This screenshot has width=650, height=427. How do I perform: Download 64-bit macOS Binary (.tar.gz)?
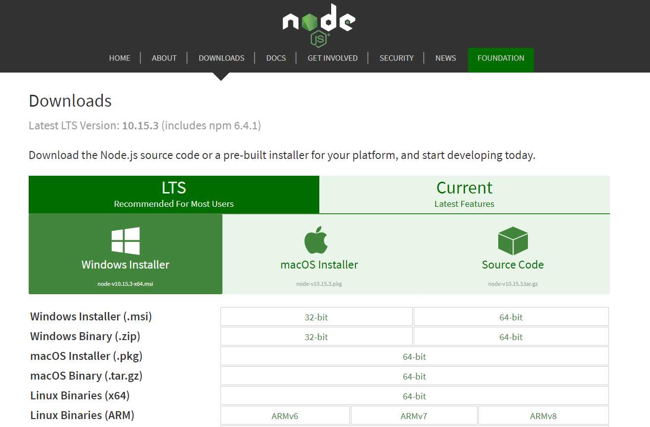415,376
